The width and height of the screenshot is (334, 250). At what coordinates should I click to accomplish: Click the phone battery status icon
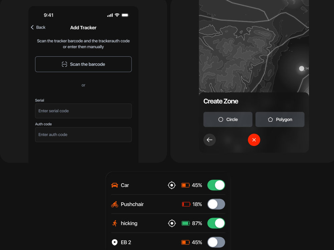coord(125,15)
